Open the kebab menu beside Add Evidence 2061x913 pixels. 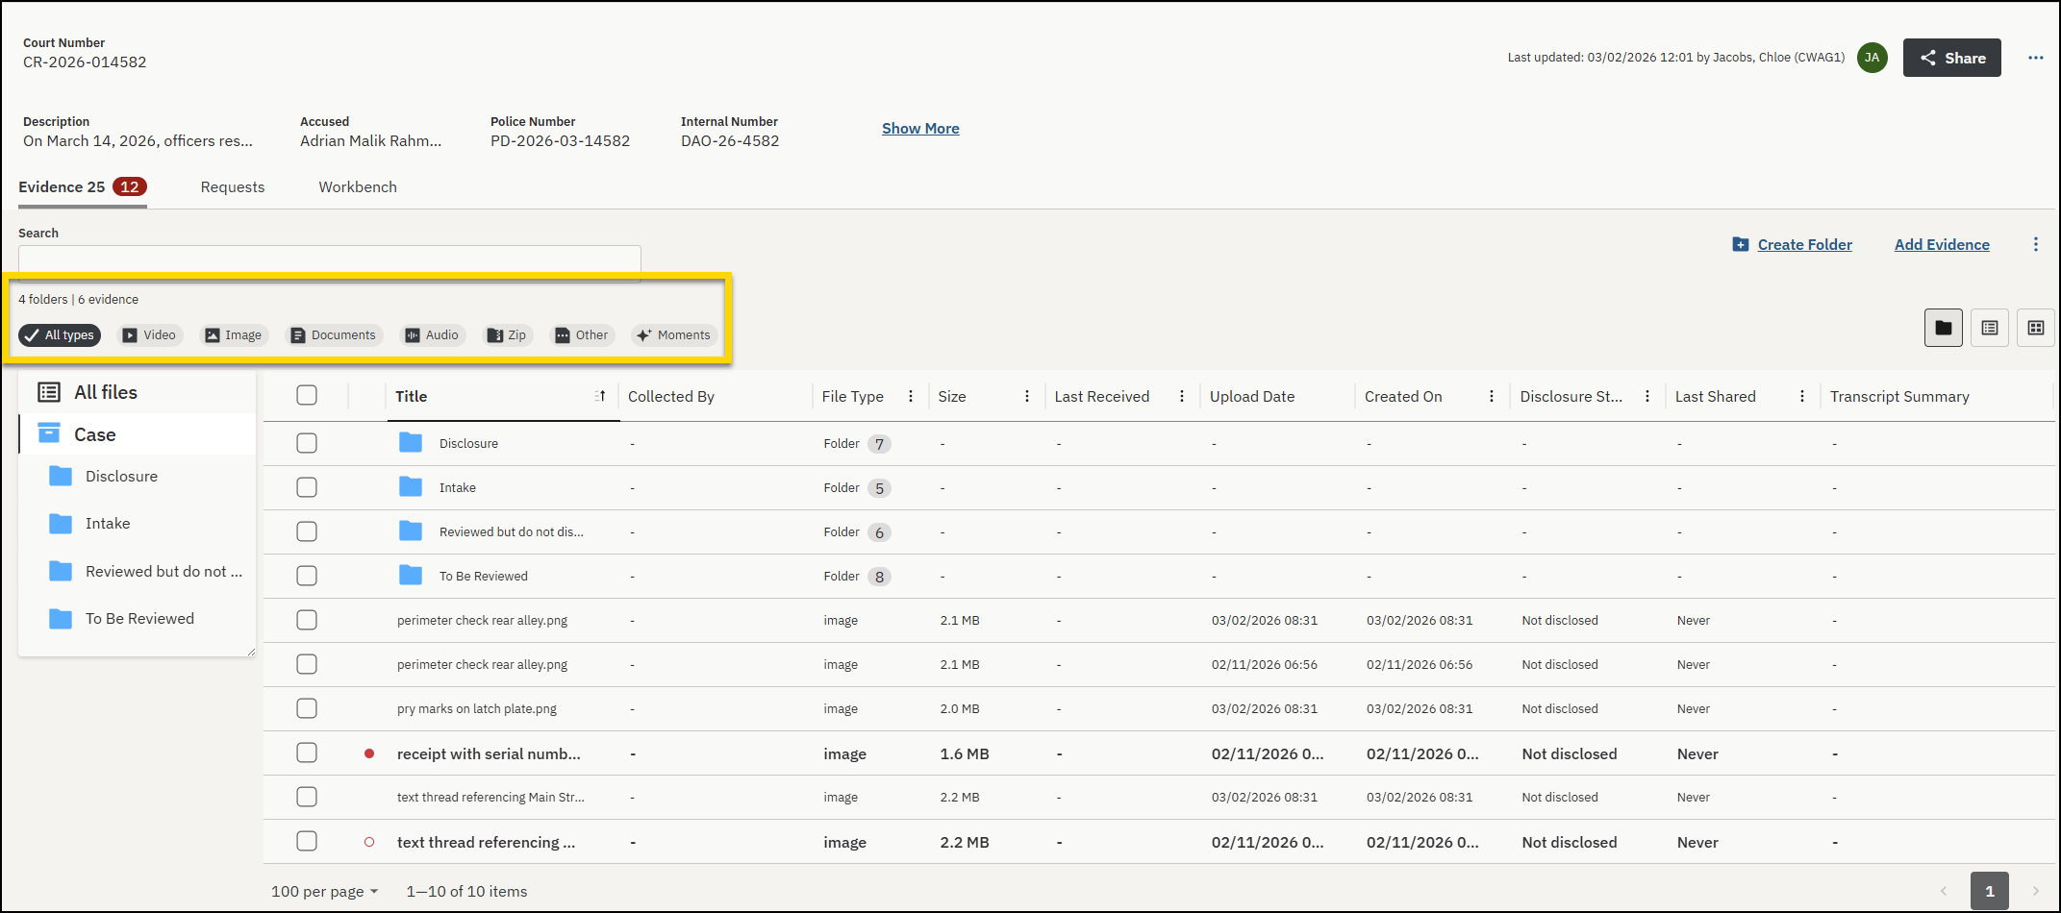point(2037,244)
